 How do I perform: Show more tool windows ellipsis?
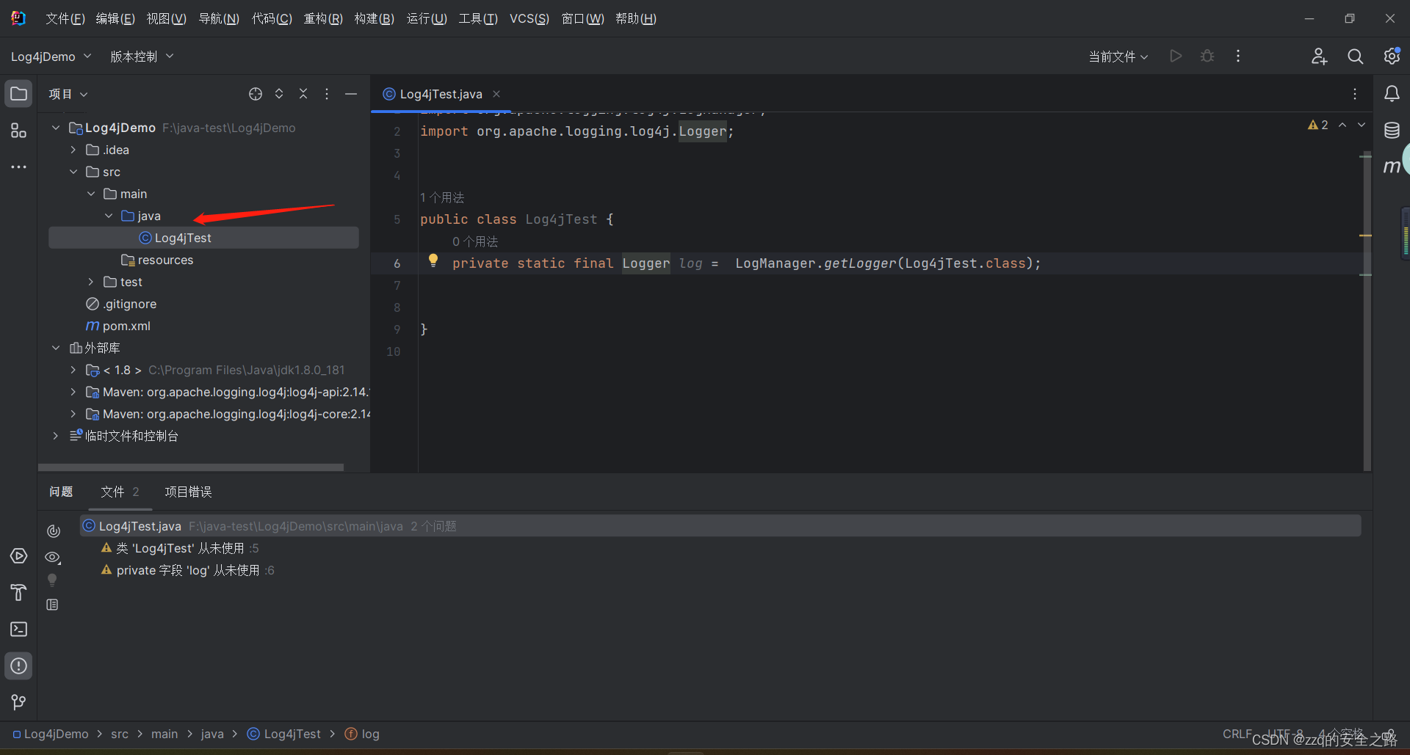click(19, 167)
